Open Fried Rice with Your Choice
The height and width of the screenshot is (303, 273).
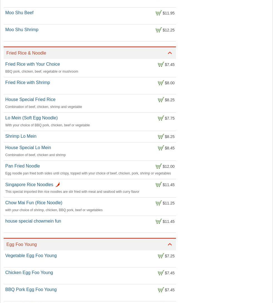click(33, 64)
